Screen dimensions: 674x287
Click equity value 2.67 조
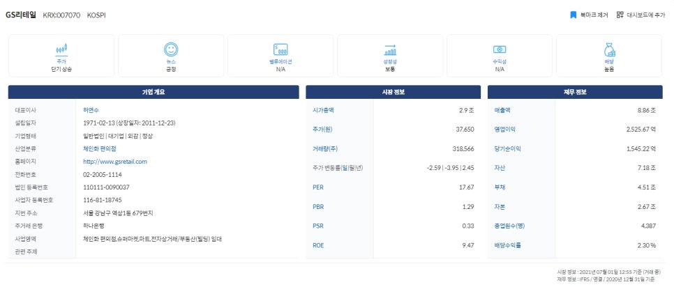(x=647, y=207)
